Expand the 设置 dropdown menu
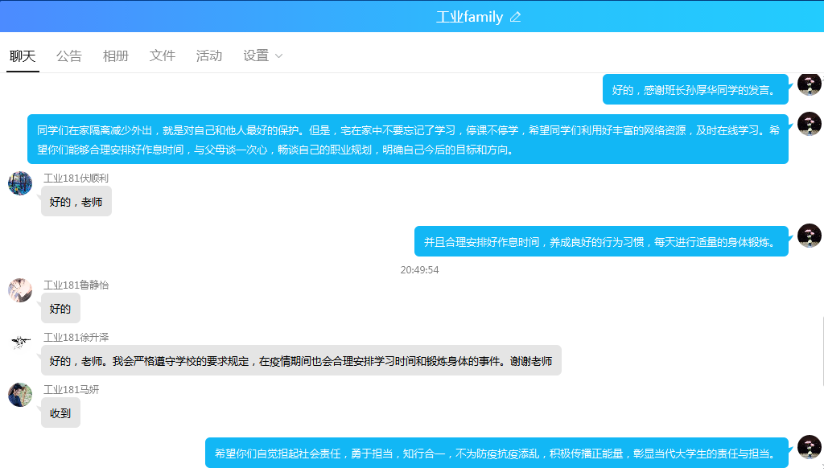 (x=263, y=55)
